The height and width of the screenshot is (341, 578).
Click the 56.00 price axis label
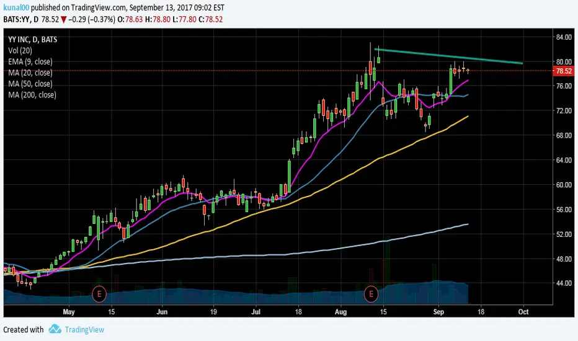click(564, 210)
